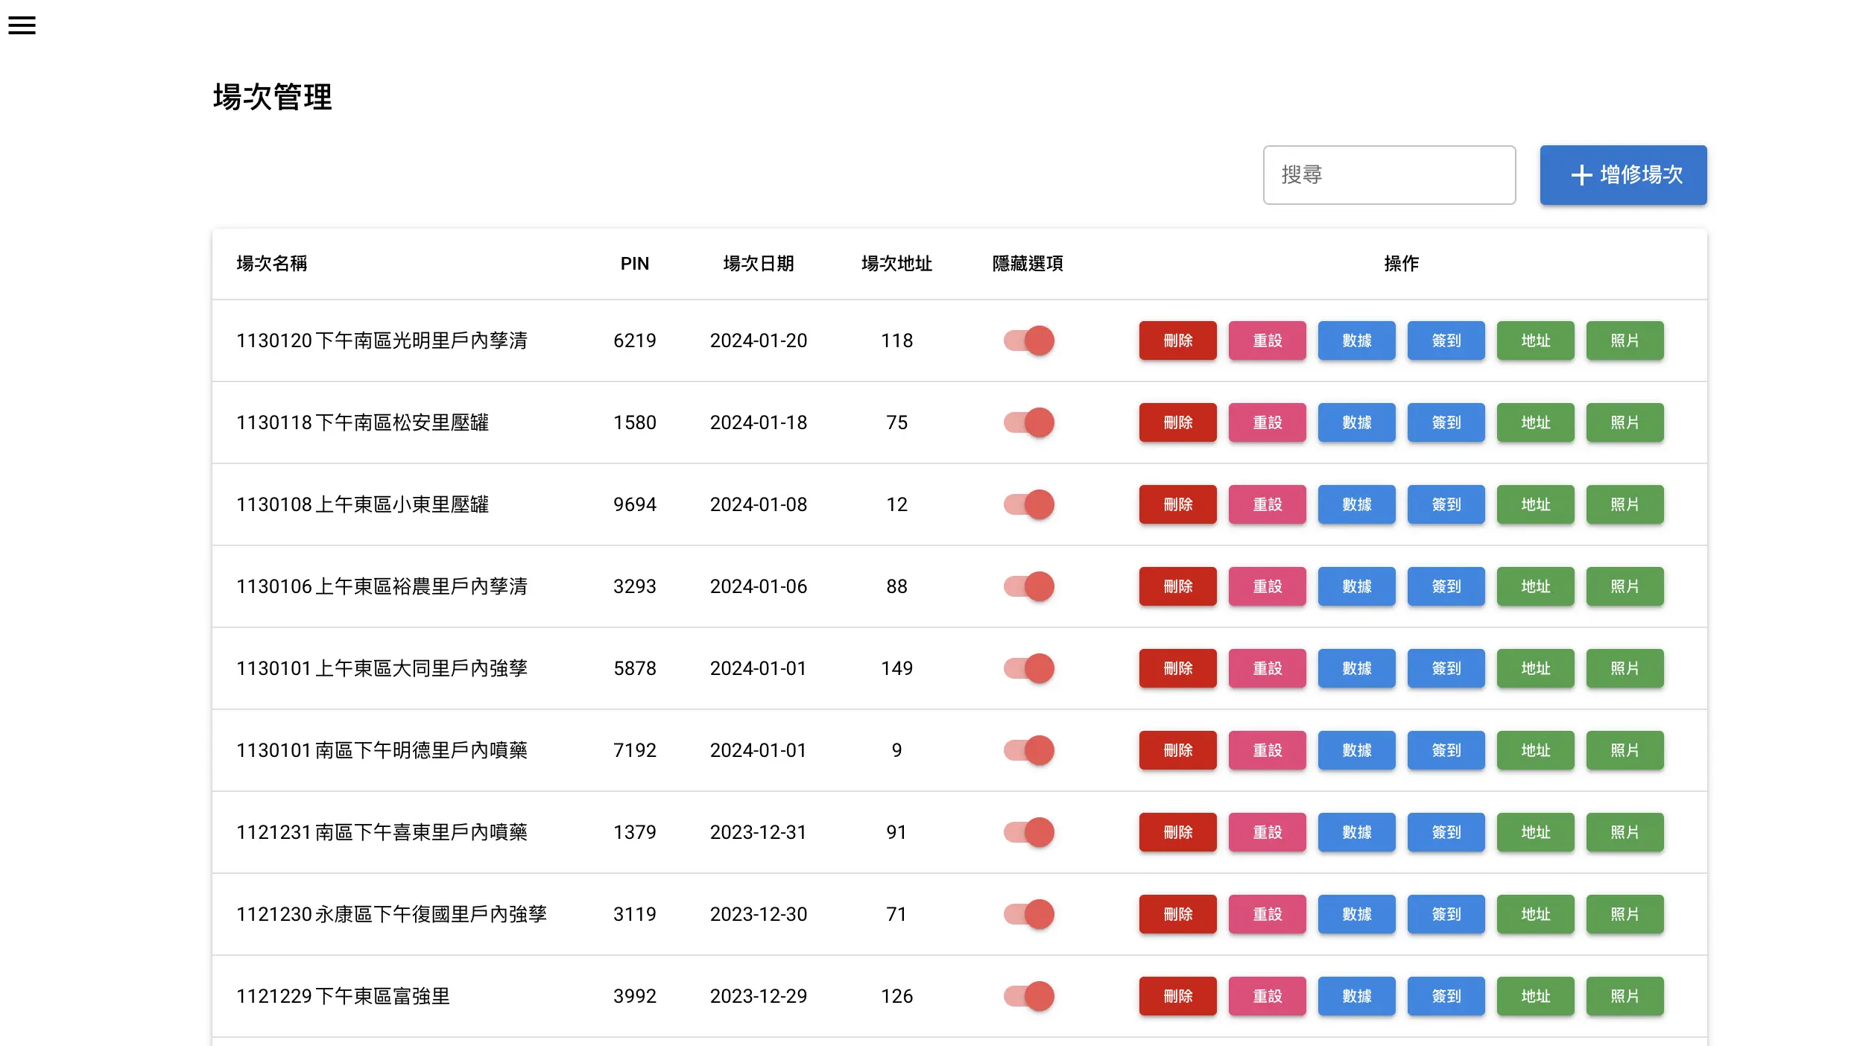The height and width of the screenshot is (1046, 1860).
Task: View 地址 for session 1130101 大同里
Action: (x=1536, y=668)
